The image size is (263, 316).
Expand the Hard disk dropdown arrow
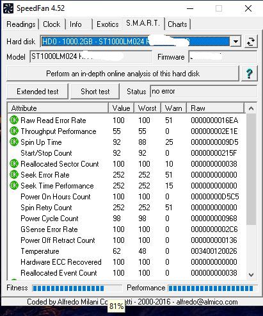click(x=235, y=42)
